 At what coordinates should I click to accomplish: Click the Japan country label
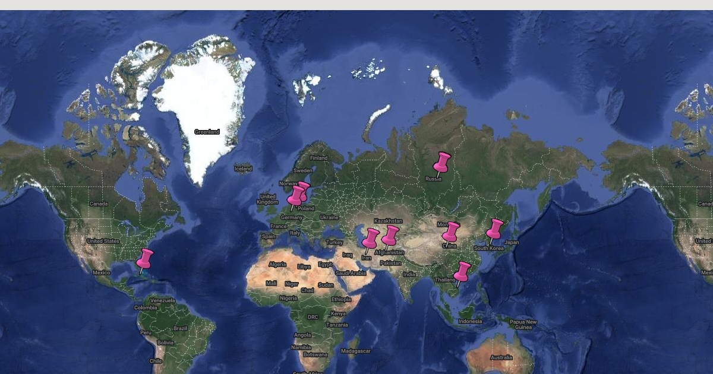click(x=512, y=242)
